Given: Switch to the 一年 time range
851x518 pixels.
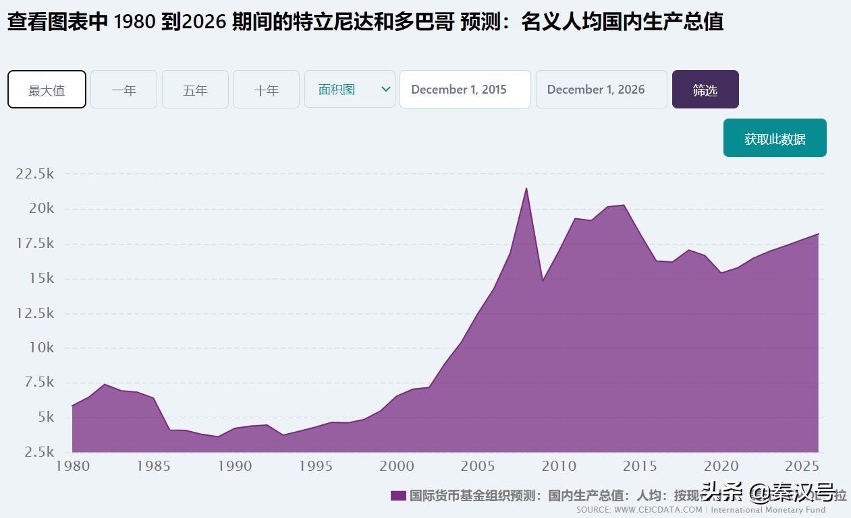Looking at the screenshot, I should [123, 89].
